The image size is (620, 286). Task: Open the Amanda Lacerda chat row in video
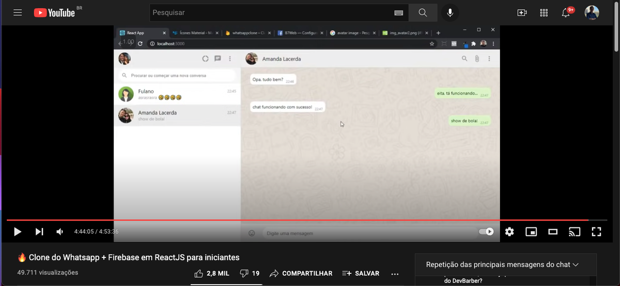[177, 116]
